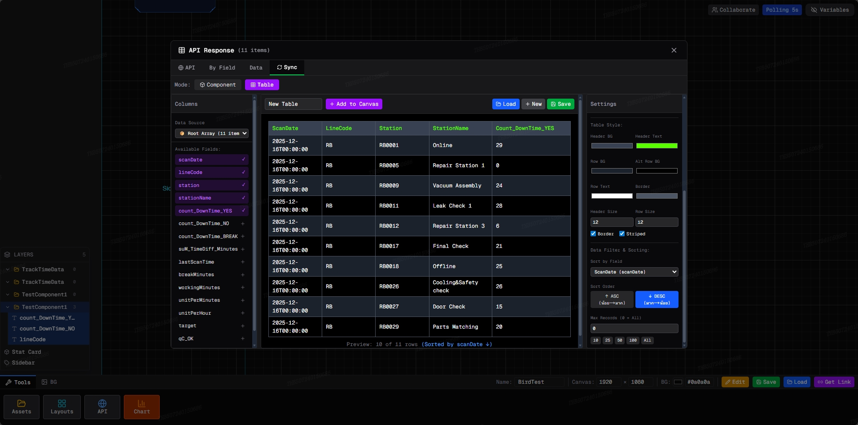This screenshot has height=425, width=858.
Task: Select the Sync tab
Action: (287, 67)
